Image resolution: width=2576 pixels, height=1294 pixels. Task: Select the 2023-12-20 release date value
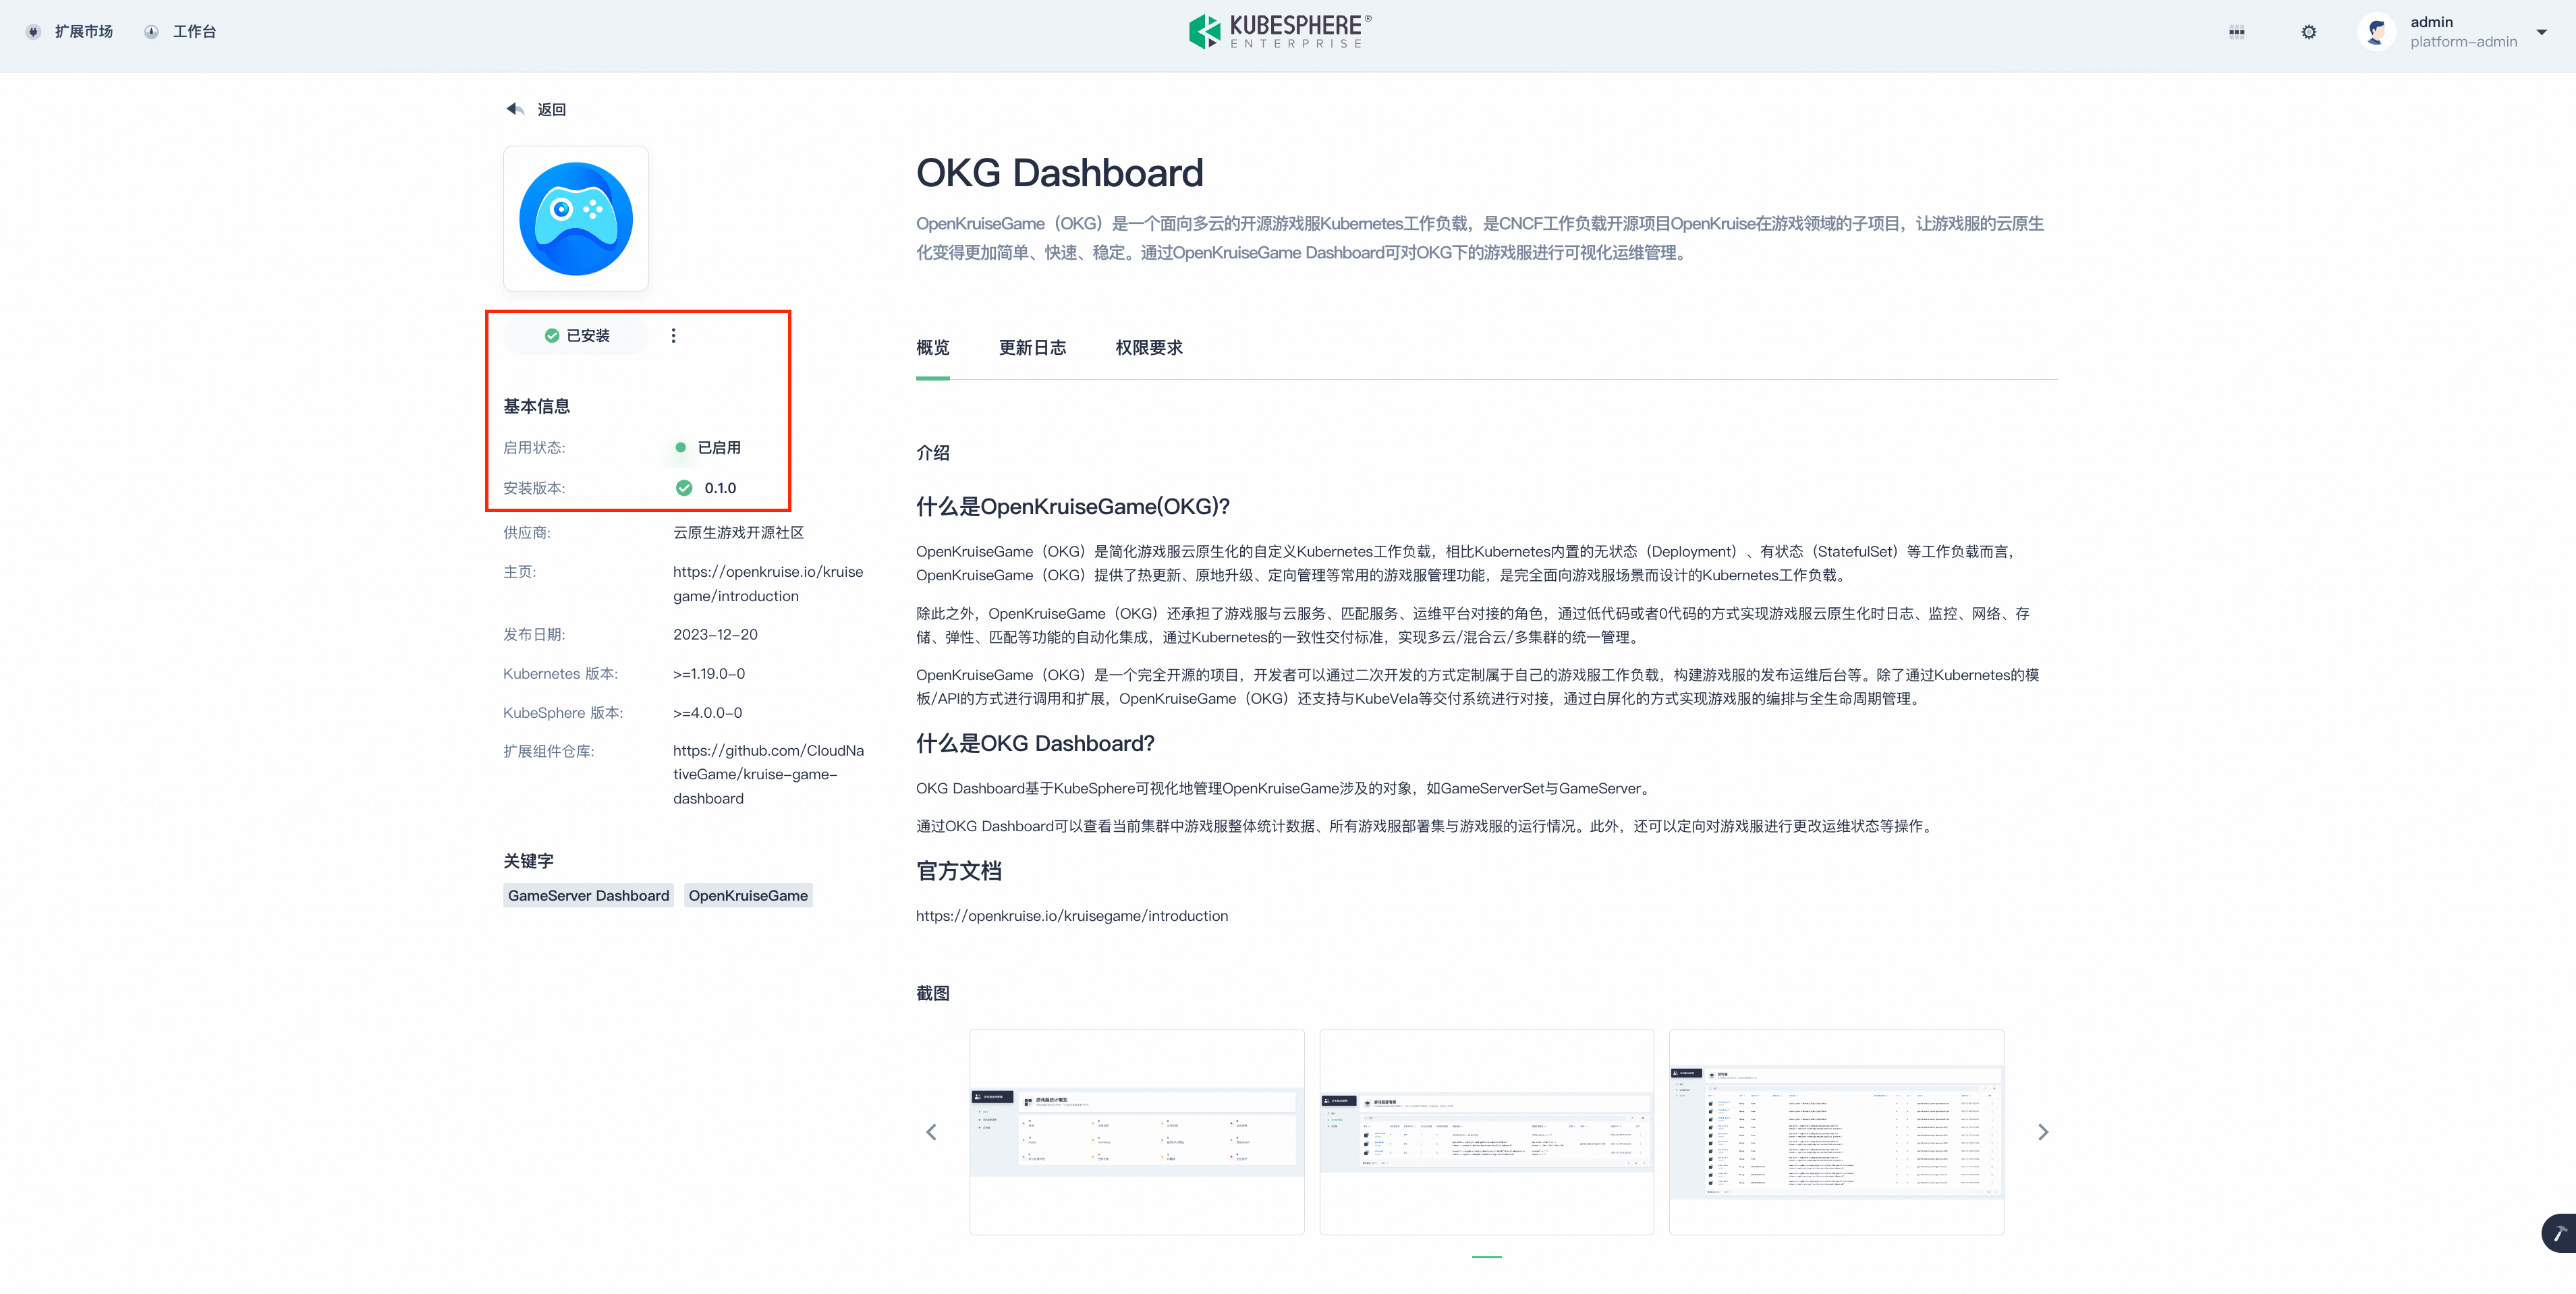click(x=715, y=634)
